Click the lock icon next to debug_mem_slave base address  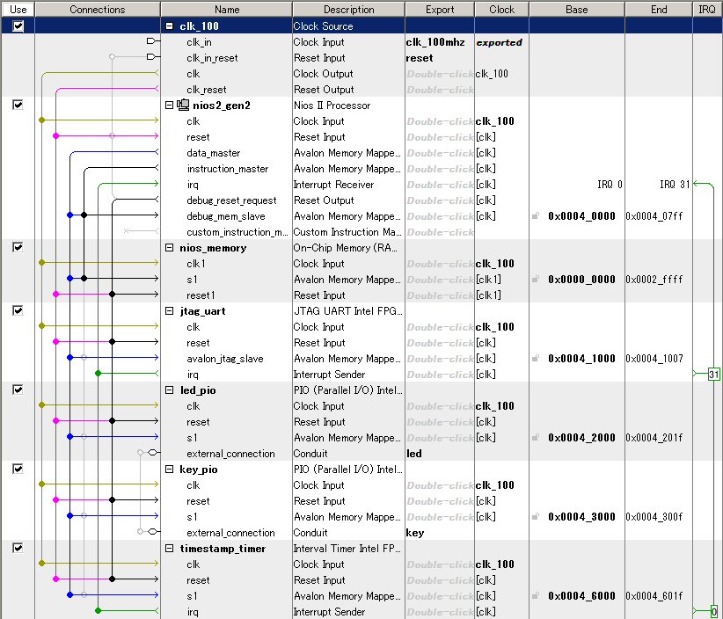coord(535,215)
